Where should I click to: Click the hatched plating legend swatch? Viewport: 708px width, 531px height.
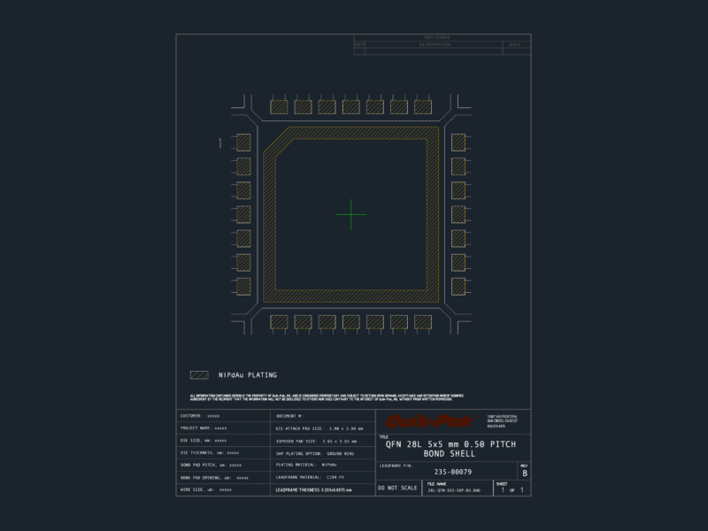199,374
